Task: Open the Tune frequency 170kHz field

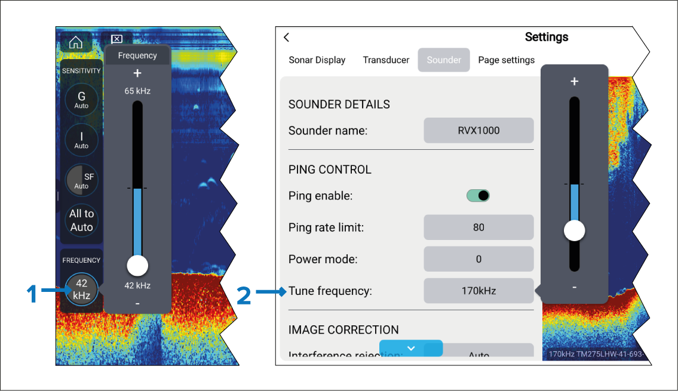Action: 478,291
